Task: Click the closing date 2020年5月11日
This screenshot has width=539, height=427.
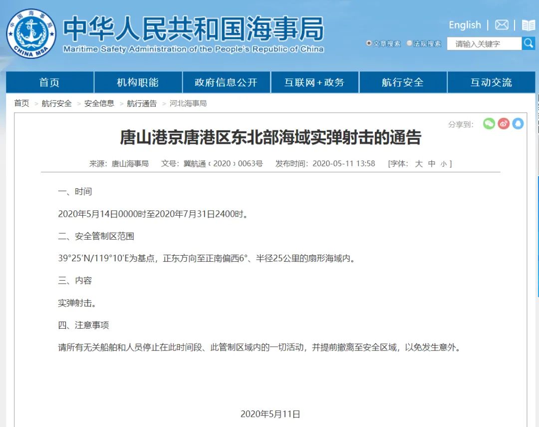Action: pos(270,414)
